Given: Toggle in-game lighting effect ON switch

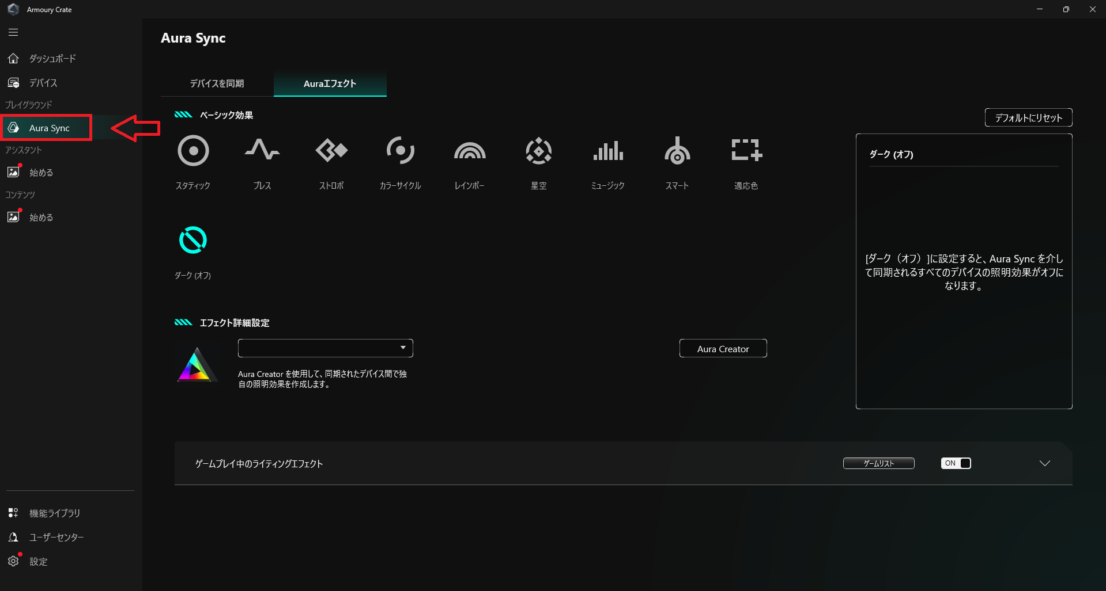Looking at the screenshot, I should coord(956,463).
